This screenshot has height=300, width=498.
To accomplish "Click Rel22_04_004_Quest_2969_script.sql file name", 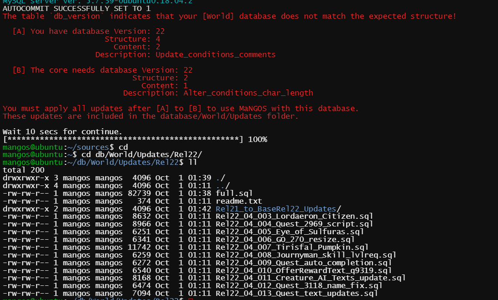I will (x=294, y=224).
